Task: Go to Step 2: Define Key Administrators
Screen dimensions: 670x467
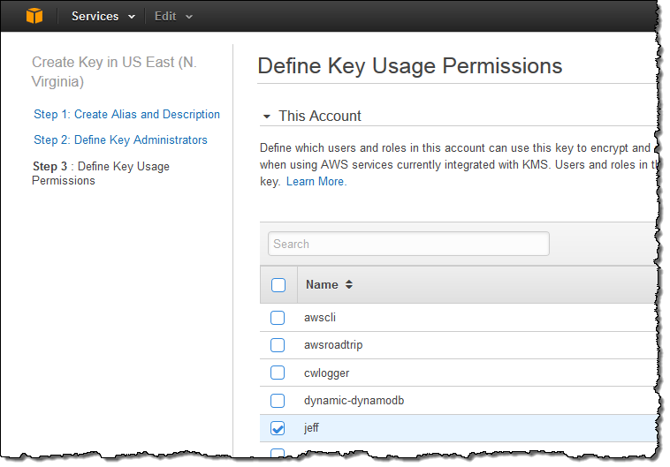Action: pos(120,139)
